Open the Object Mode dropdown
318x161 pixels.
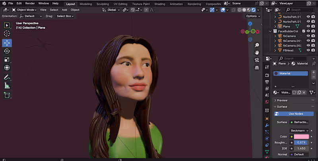coord(24,10)
